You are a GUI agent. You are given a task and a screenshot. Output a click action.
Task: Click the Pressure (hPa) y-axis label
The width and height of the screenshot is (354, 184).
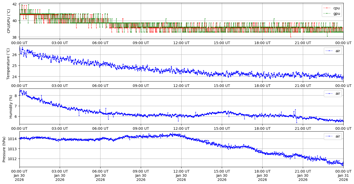(x=4, y=149)
